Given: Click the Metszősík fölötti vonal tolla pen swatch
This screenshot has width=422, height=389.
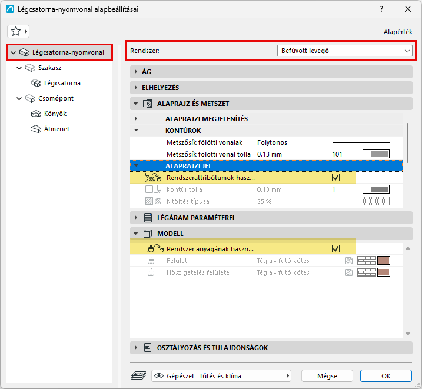Looking at the screenshot, I should [x=376, y=154].
